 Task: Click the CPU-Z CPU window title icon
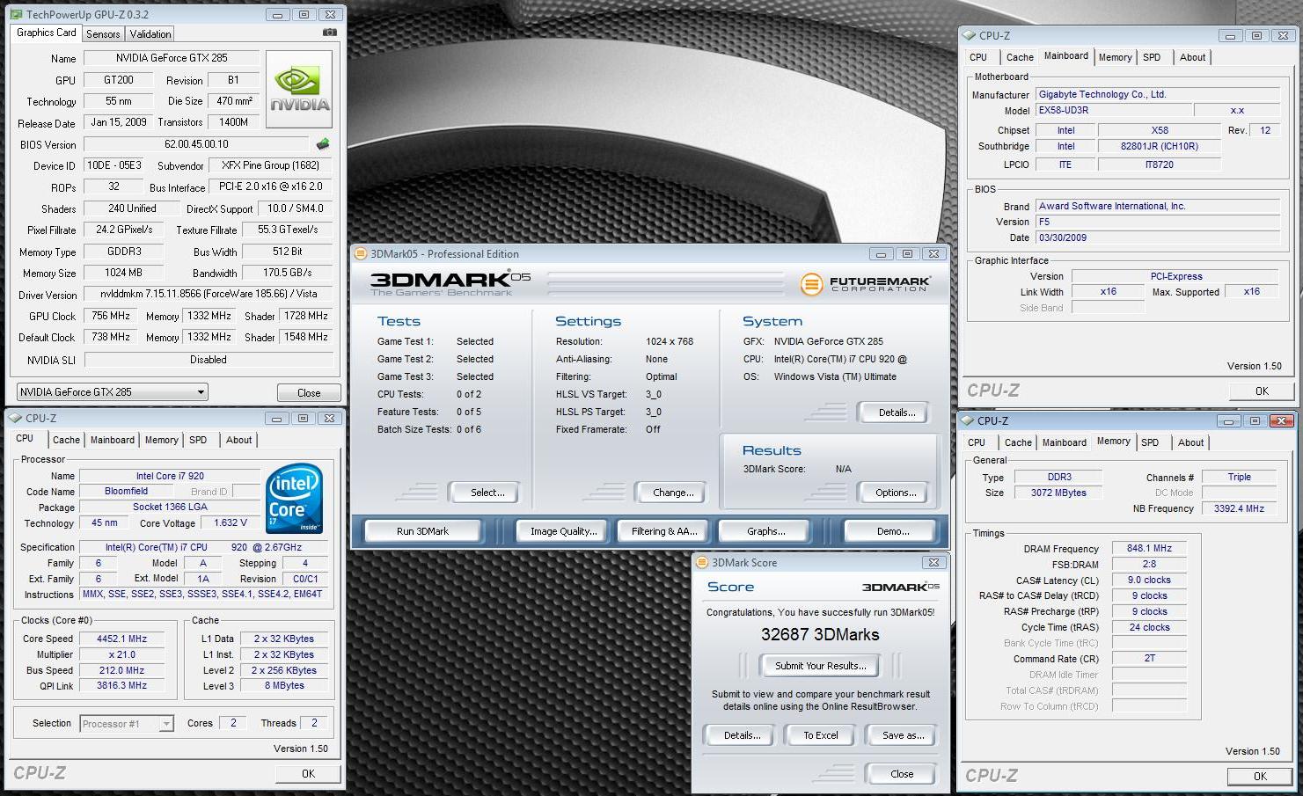16,419
